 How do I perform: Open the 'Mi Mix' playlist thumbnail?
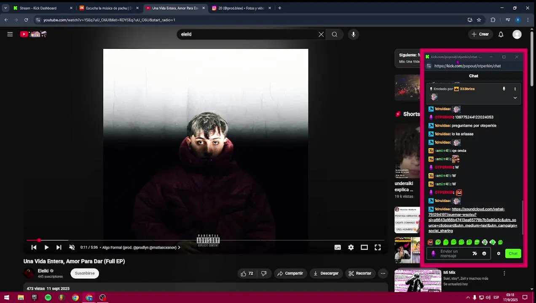click(418, 281)
